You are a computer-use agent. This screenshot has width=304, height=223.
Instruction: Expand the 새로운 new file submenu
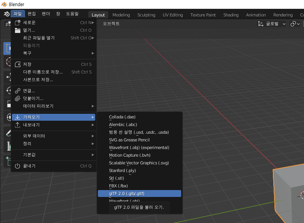pyautogui.click(x=54, y=23)
